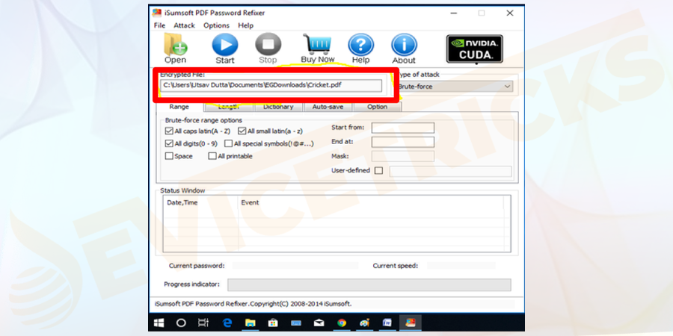Switch to the Length tab
The height and width of the screenshot is (336, 673).
(x=229, y=107)
